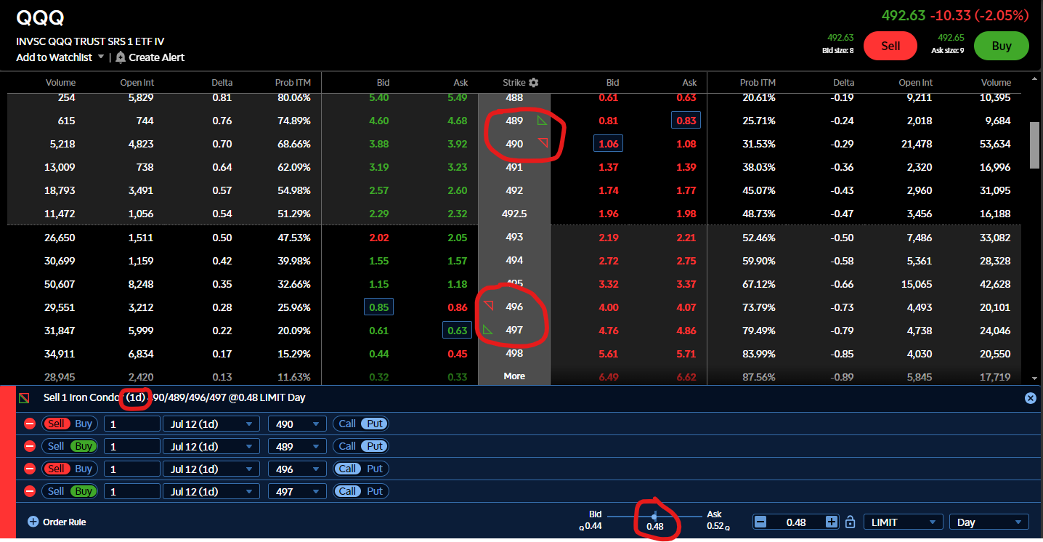Set the 489 leg to Sell

tap(56, 446)
